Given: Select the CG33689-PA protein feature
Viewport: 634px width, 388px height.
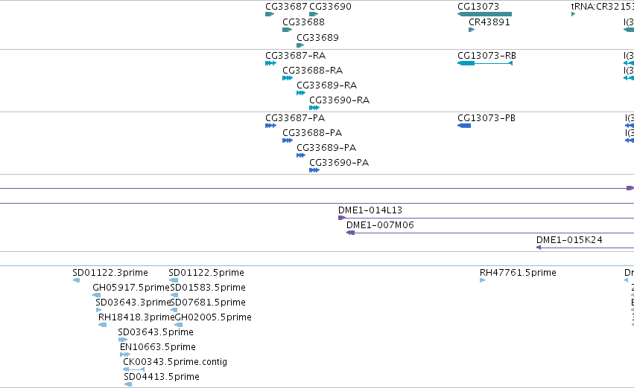Looking at the screenshot, I should pyautogui.click(x=301, y=155).
